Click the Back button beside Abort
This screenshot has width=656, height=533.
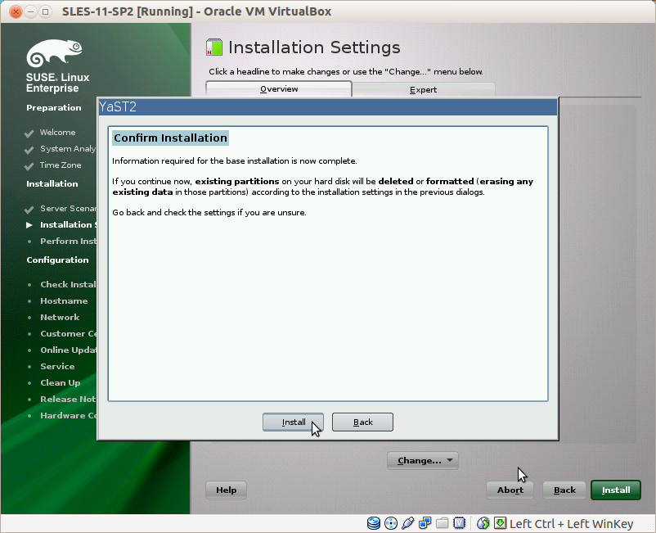(x=564, y=490)
